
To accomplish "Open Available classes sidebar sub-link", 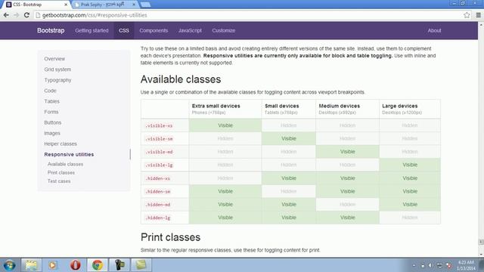I will pyautogui.click(x=66, y=164).
